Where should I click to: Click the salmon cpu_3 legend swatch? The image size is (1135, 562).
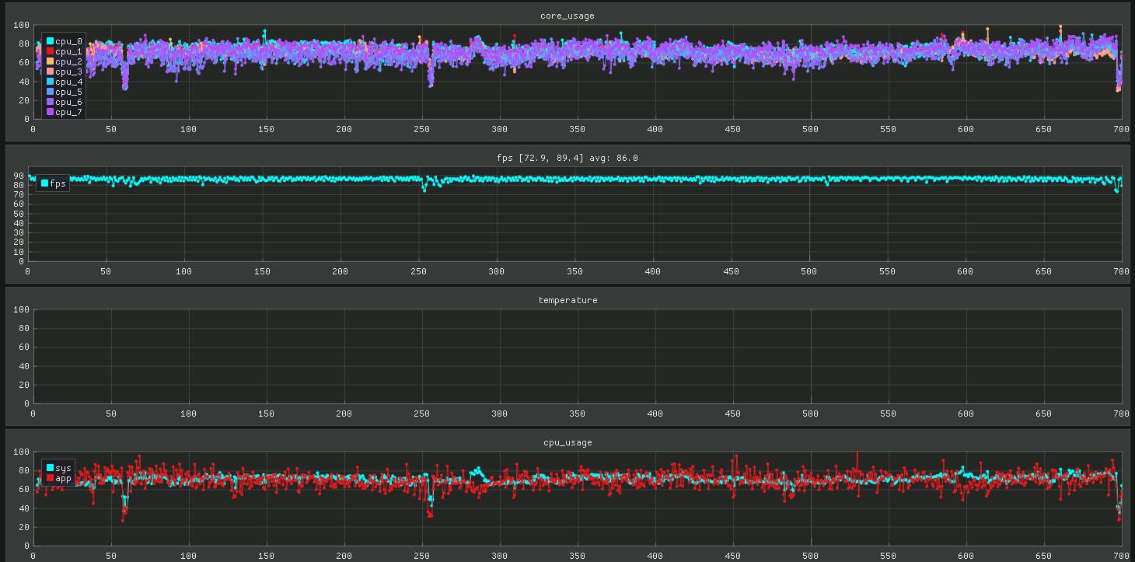(50, 72)
